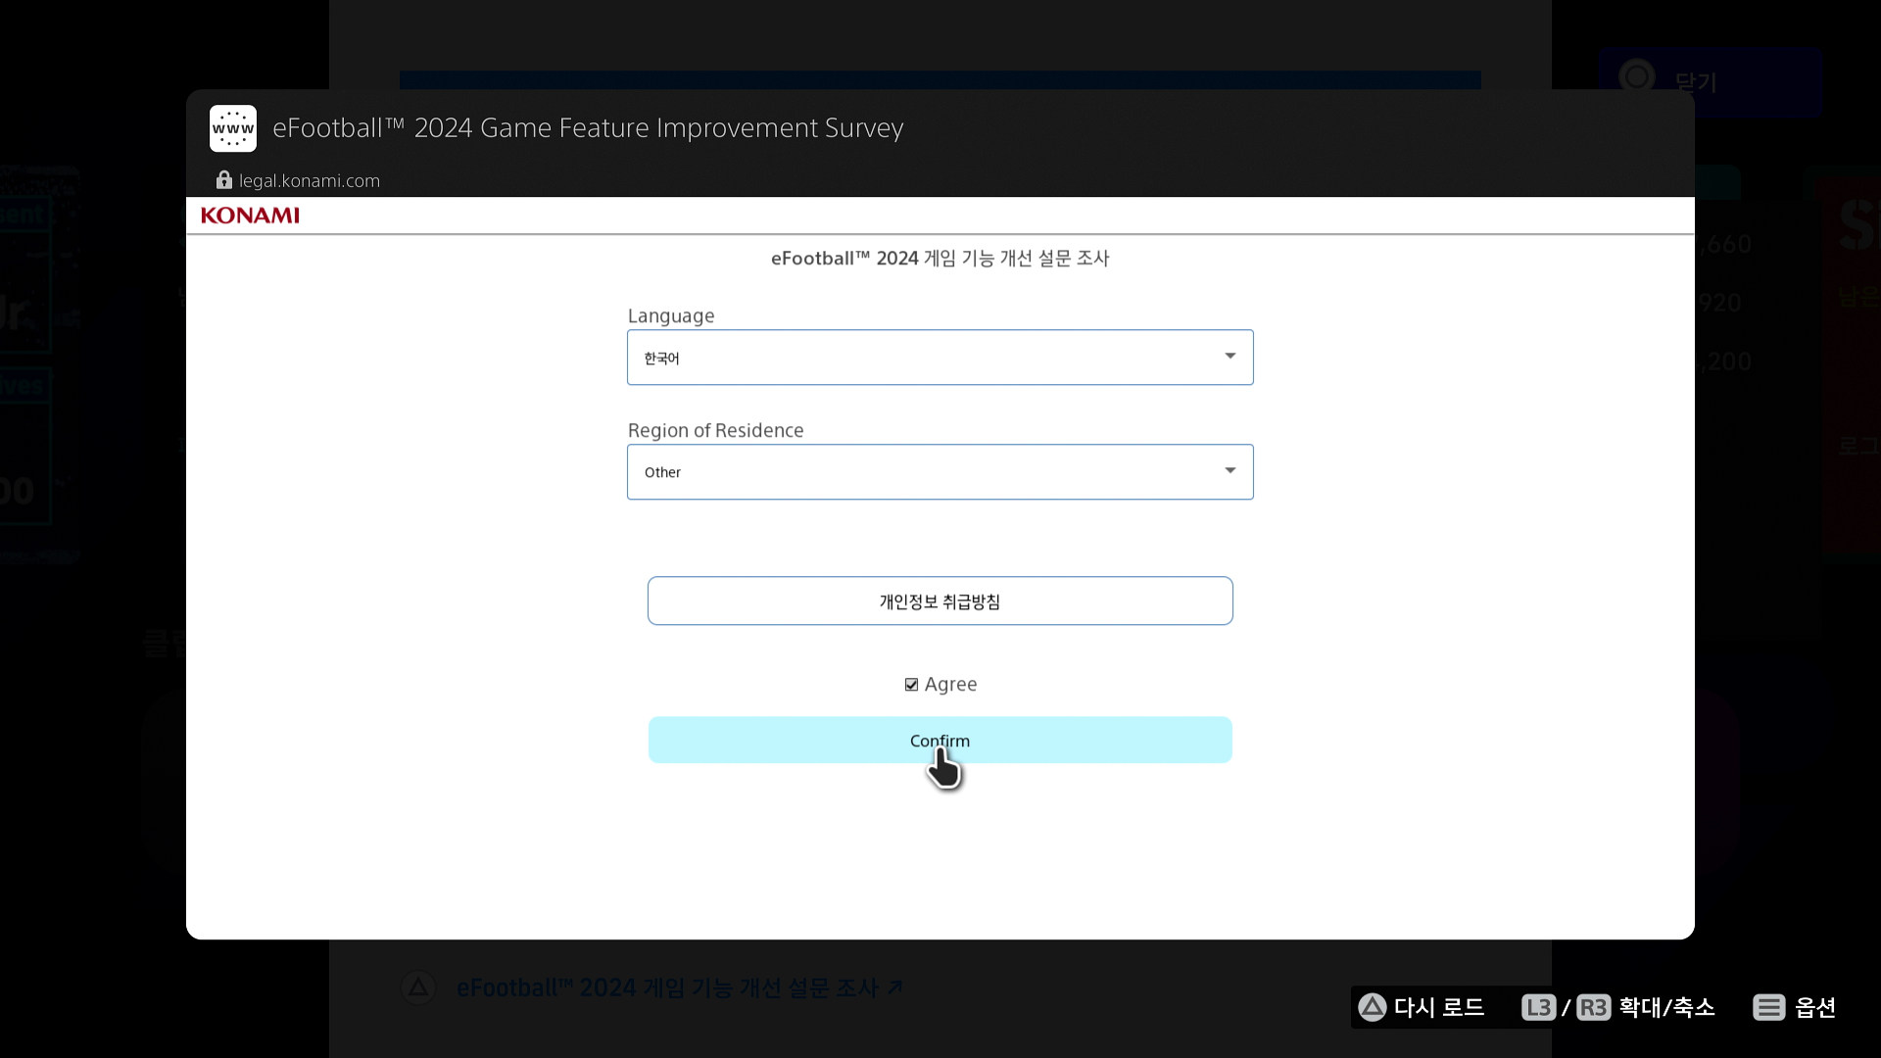Screen dimensions: 1881x1058
Task: Click the triangle icon beside the survey link
Action: click(418, 986)
